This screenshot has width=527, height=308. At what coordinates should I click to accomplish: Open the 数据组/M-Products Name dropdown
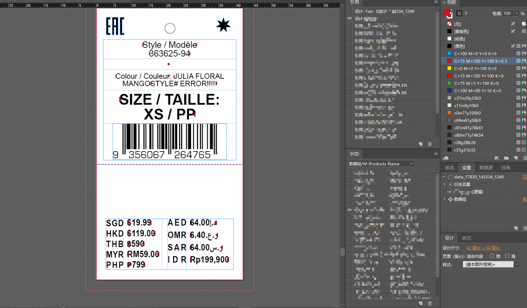[381, 164]
